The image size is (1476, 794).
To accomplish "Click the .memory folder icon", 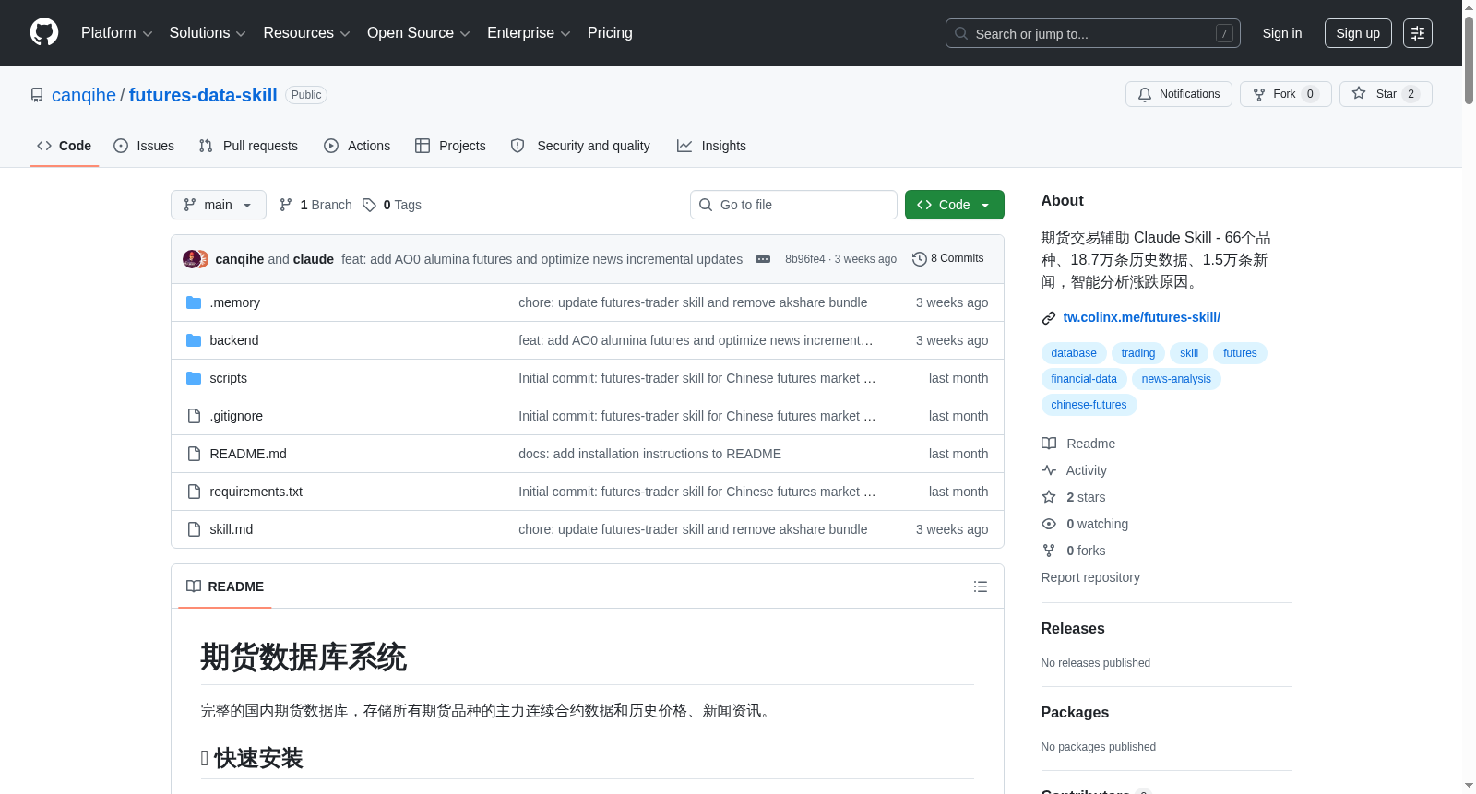I will 194,302.
